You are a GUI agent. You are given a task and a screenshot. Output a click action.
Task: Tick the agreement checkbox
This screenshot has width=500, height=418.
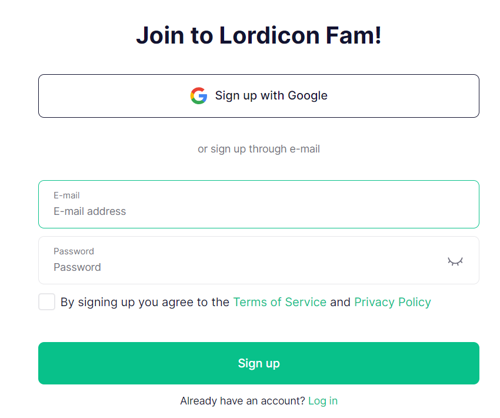[47, 302]
